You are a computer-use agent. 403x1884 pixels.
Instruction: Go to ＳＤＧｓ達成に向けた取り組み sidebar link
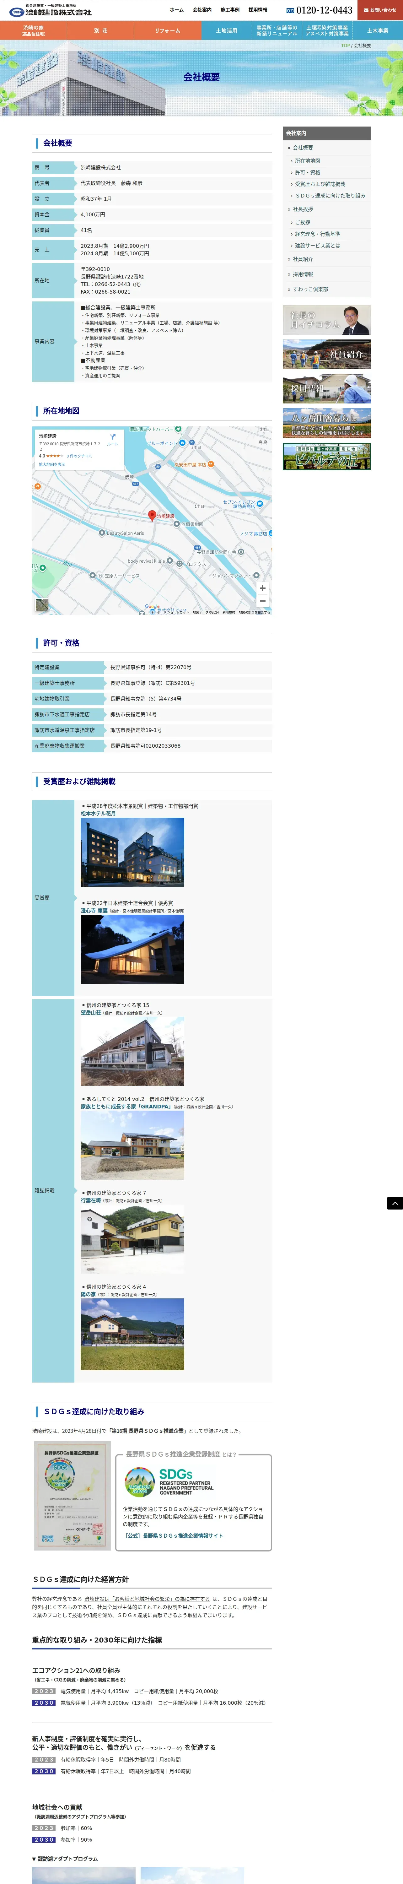(330, 196)
